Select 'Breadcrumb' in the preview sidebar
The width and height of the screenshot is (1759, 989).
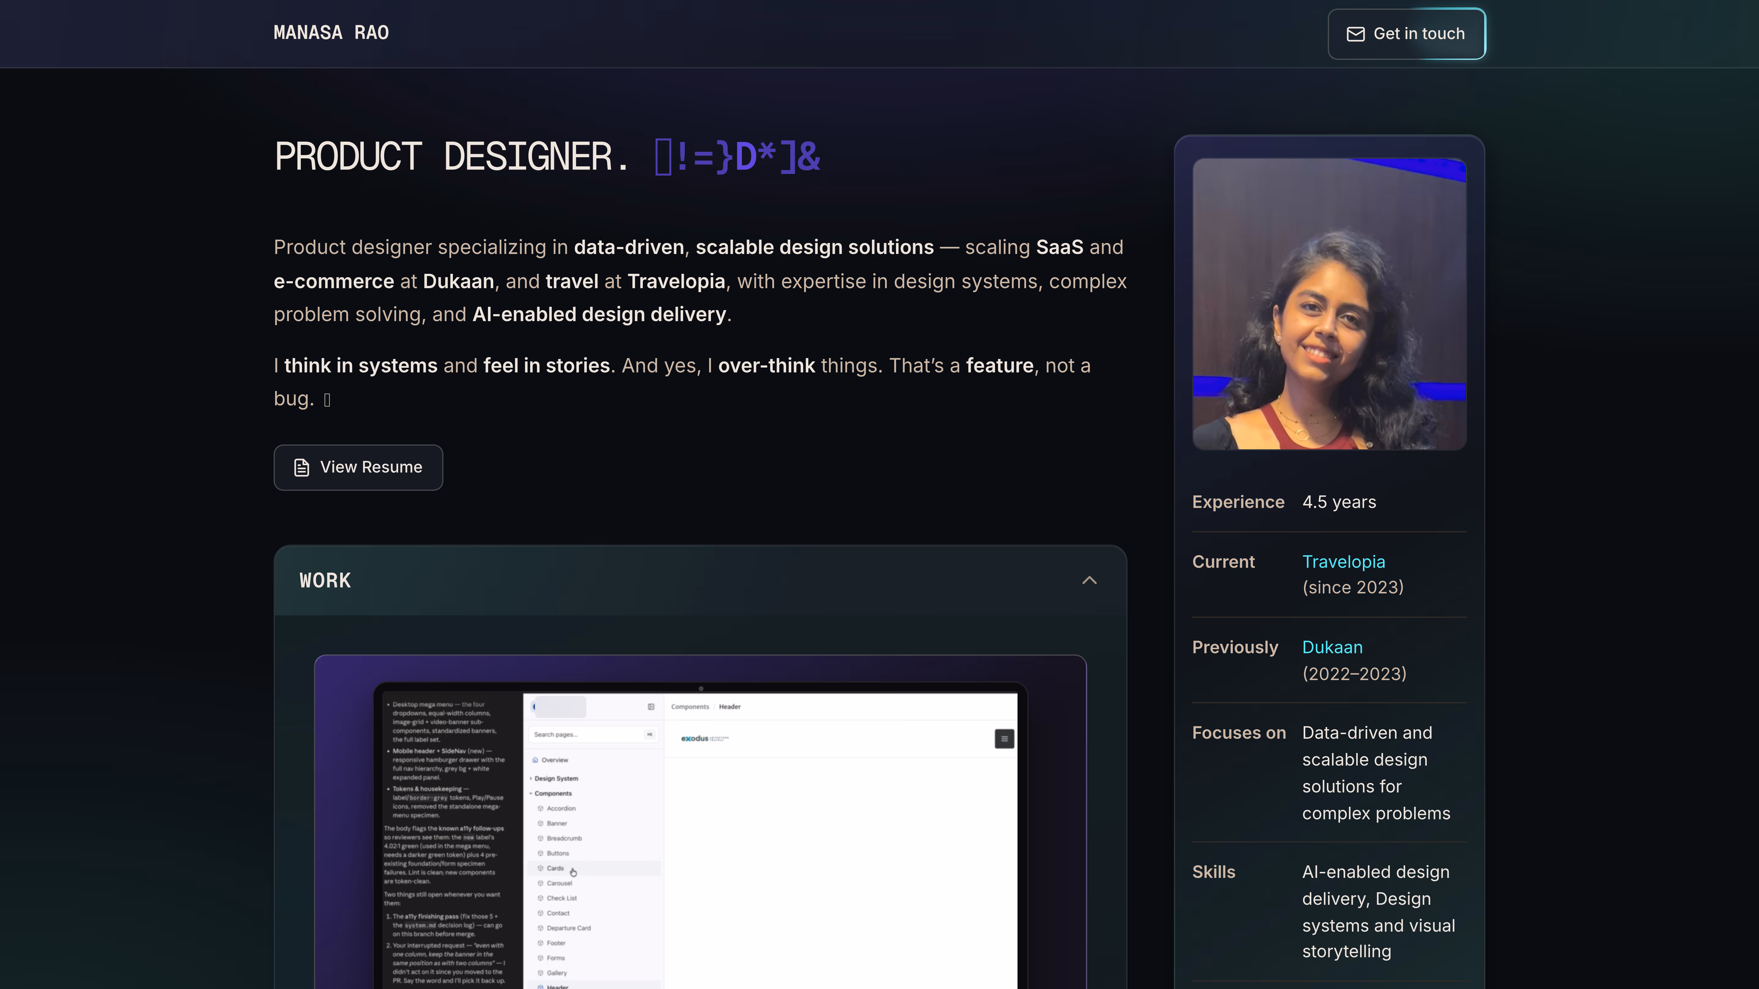(564, 838)
